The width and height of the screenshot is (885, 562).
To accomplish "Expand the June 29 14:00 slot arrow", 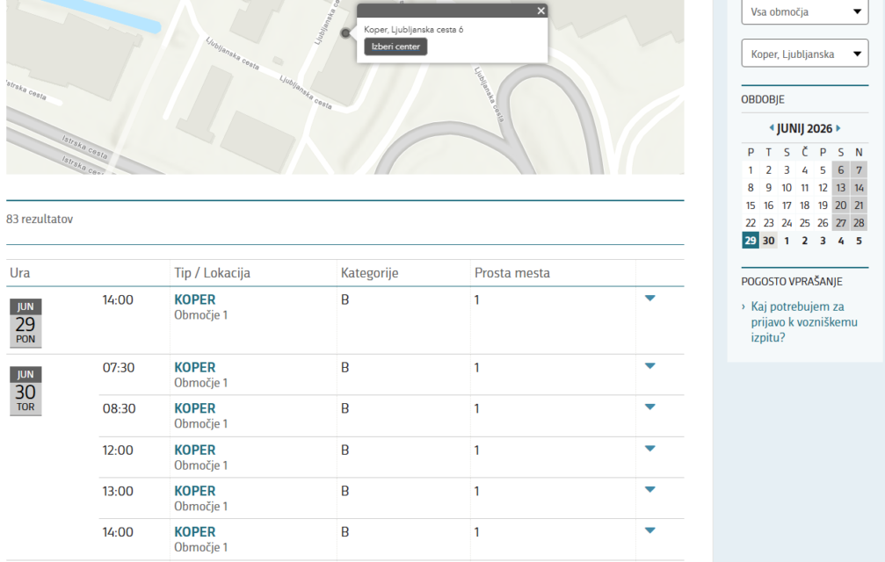I will click(x=649, y=299).
